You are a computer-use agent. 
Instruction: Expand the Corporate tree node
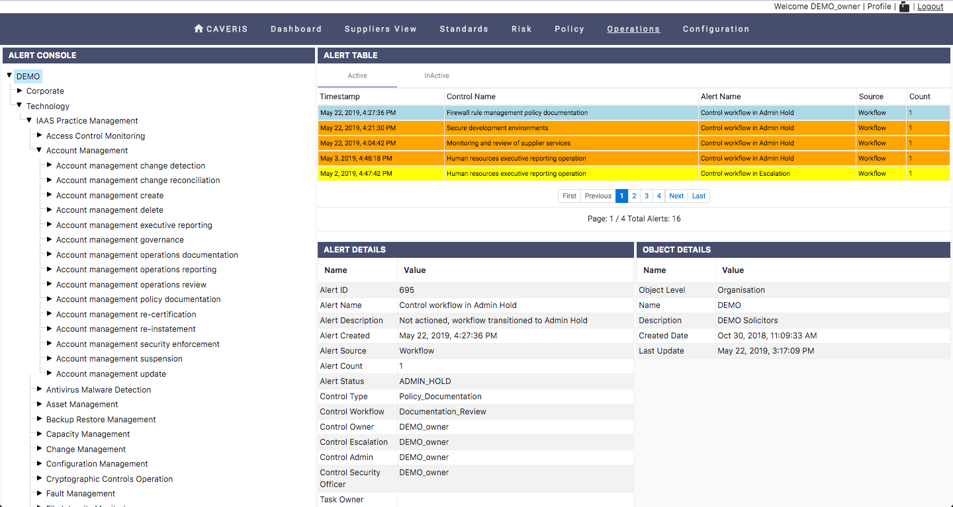(19, 91)
